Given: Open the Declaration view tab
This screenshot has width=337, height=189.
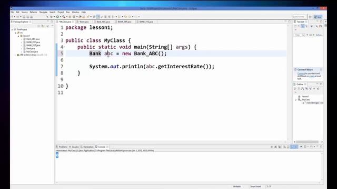Looking at the screenshot, I should pos(87,147).
